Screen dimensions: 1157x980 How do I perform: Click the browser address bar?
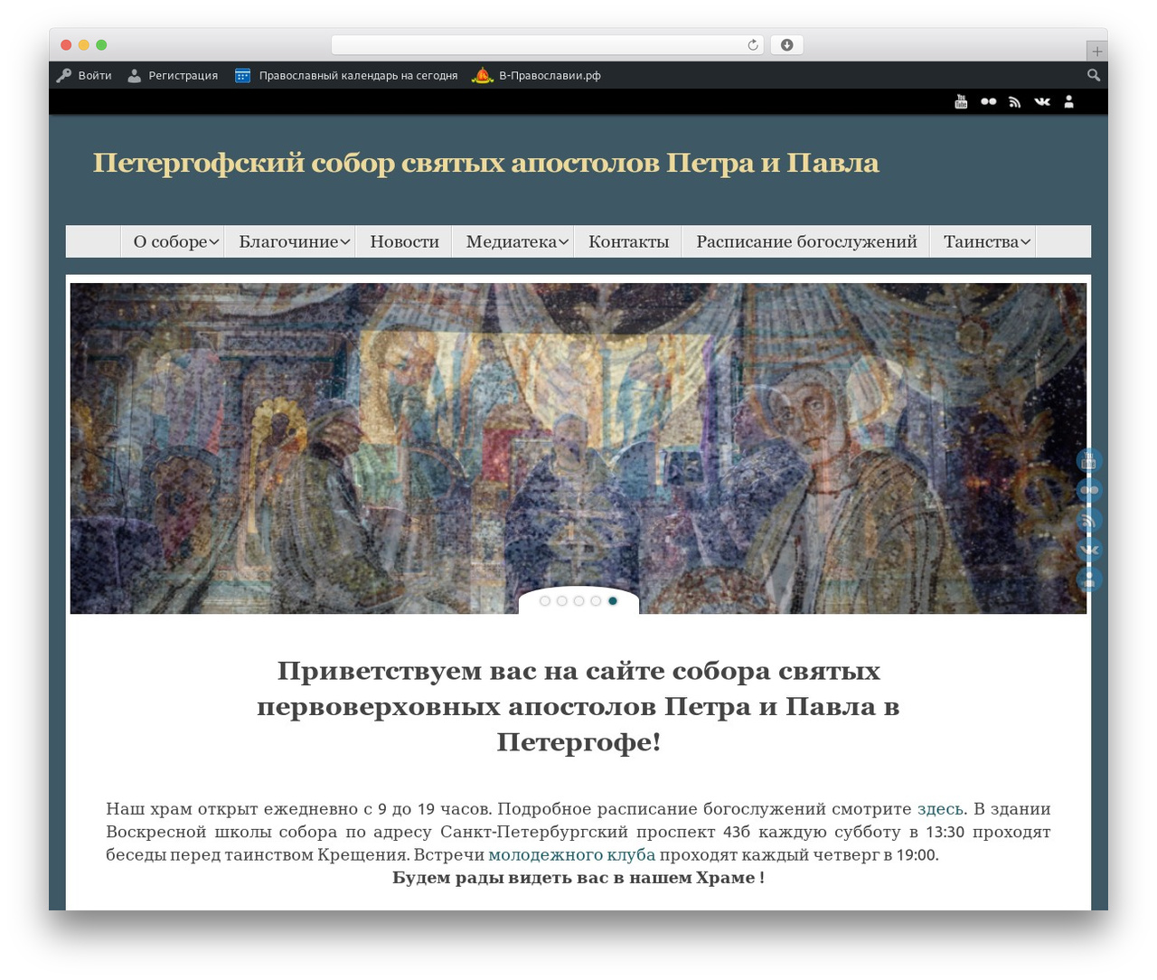(x=547, y=45)
